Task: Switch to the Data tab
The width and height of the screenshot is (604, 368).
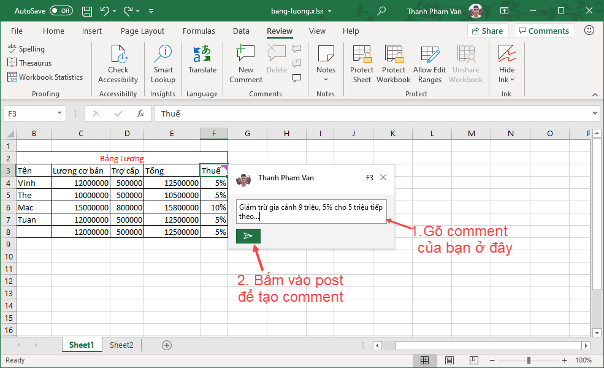Action: click(241, 31)
